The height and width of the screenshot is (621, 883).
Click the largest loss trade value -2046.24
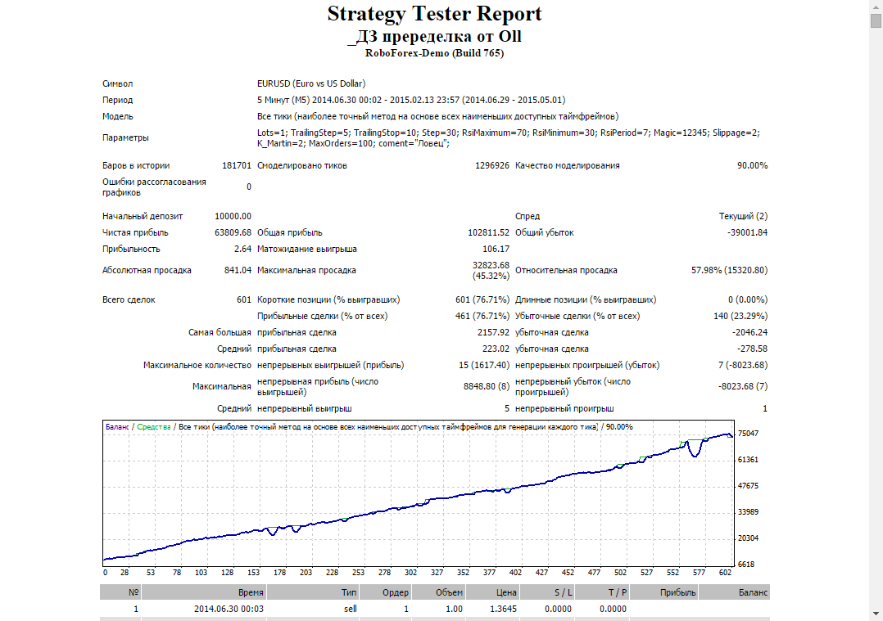pyautogui.click(x=750, y=332)
